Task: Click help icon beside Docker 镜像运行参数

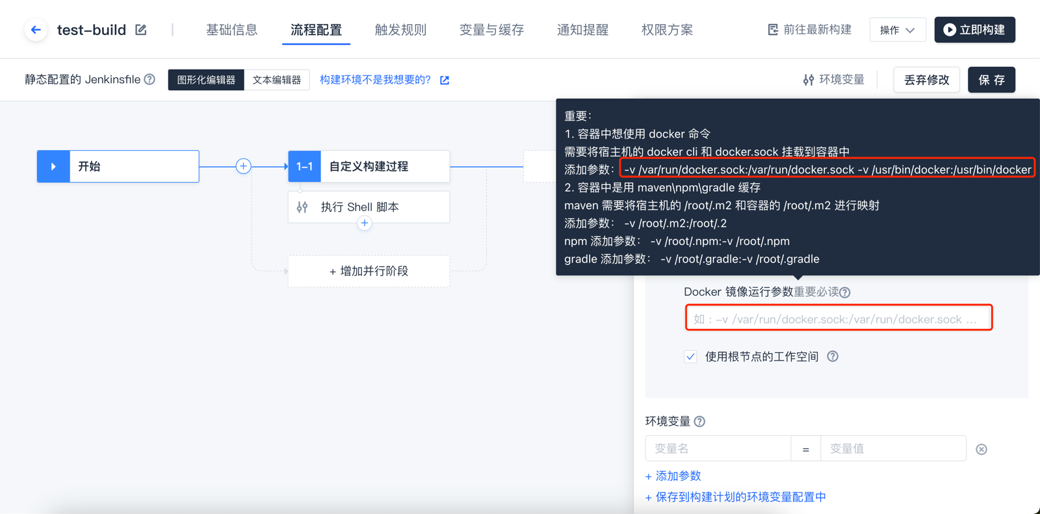Action: (845, 292)
